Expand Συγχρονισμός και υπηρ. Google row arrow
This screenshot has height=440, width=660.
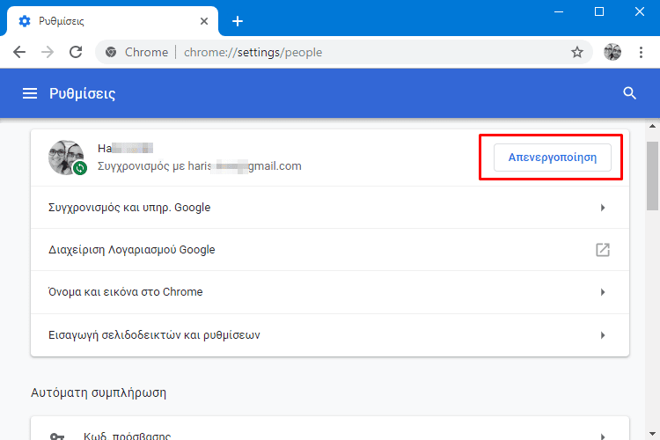tap(603, 208)
